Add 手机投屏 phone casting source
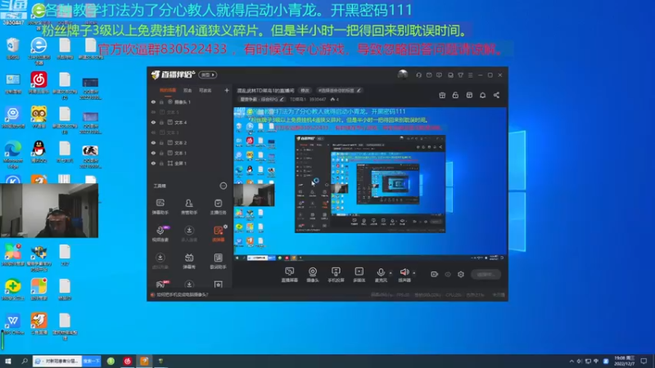 (336, 275)
